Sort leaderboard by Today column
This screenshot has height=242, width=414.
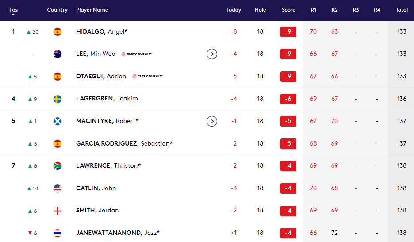pos(234,10)
